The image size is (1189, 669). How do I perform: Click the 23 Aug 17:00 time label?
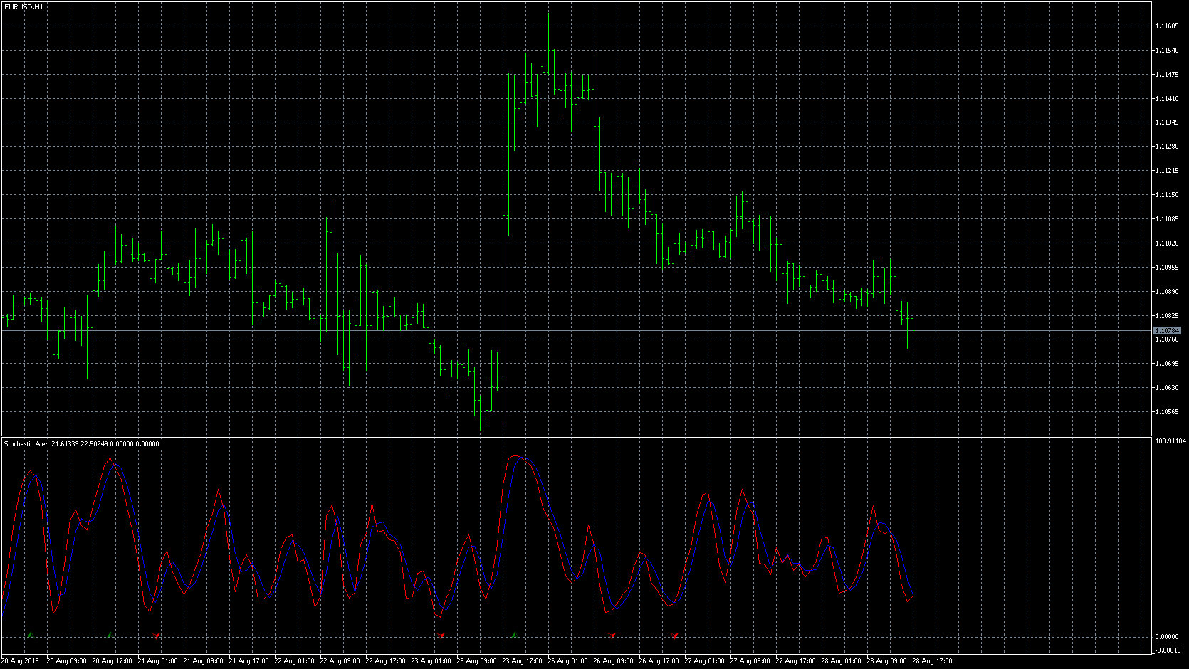coord(522,661)
